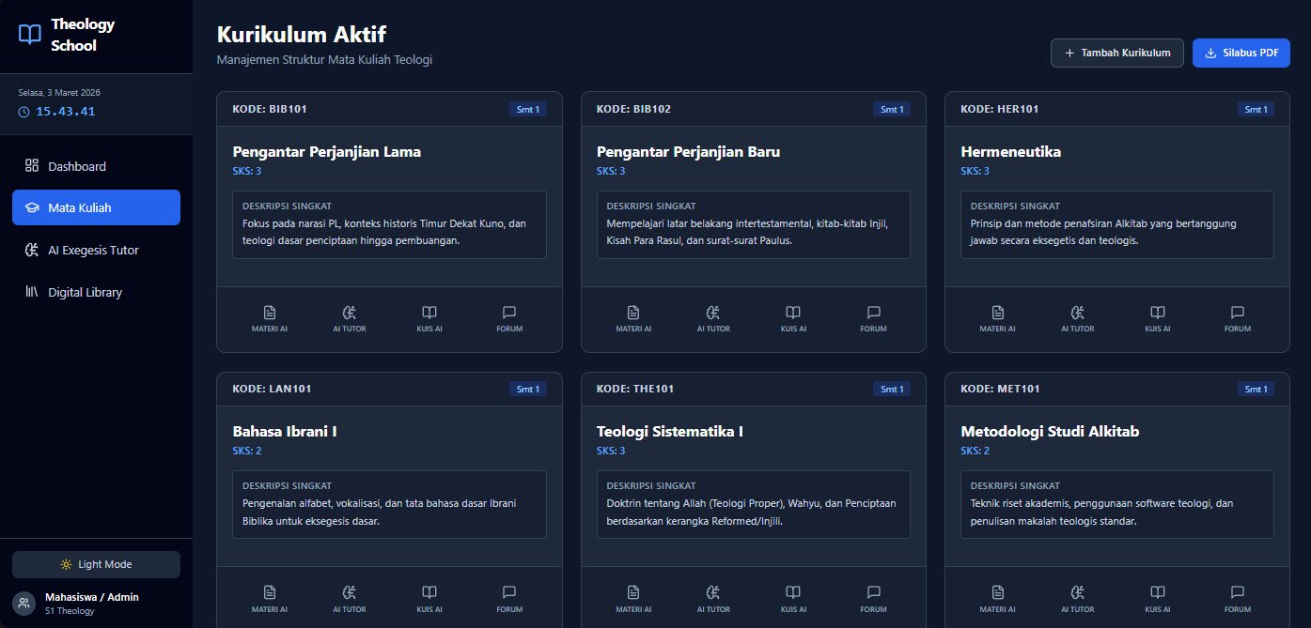Go to Dashboard in sidebar
Image resolution: width=1311 pixels, height=628 pixels.
click(96, 166)
